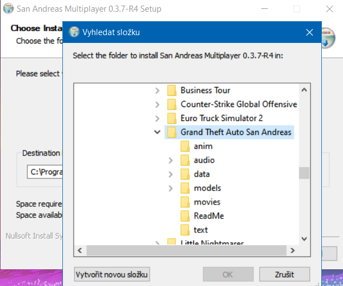The image size is (343, 286).
Task: Select Counter-Strike Global Offensive folder name
Action: point(239,104)
